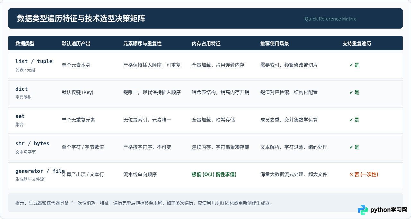The image size is (411, 219).
Task: Click '连续内存，字符串紧凑存储' cell
Action: 221,147
